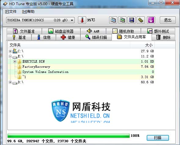Switch to the 随机存取 tab
This screenshot has width=180, height=145.
pos(123,31)
